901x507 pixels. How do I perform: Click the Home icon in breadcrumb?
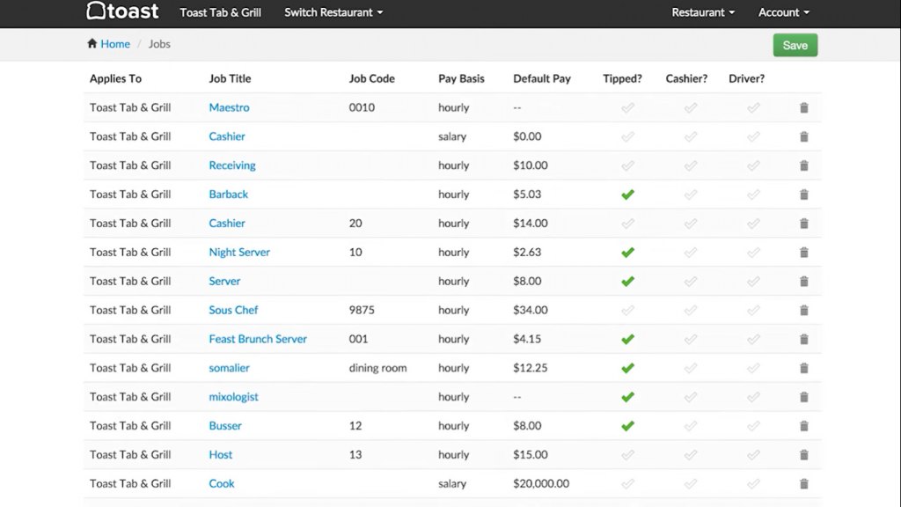pos(92,44)
